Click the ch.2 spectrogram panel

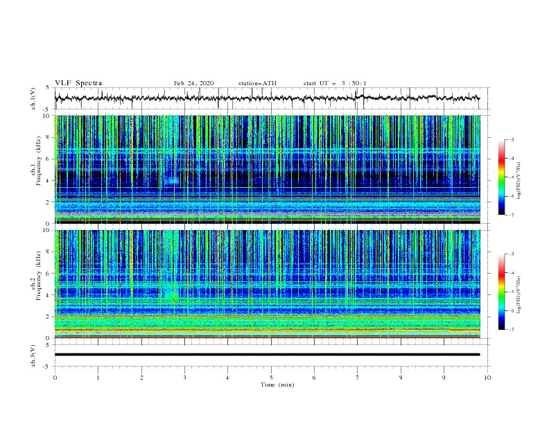tap(267, 284)
